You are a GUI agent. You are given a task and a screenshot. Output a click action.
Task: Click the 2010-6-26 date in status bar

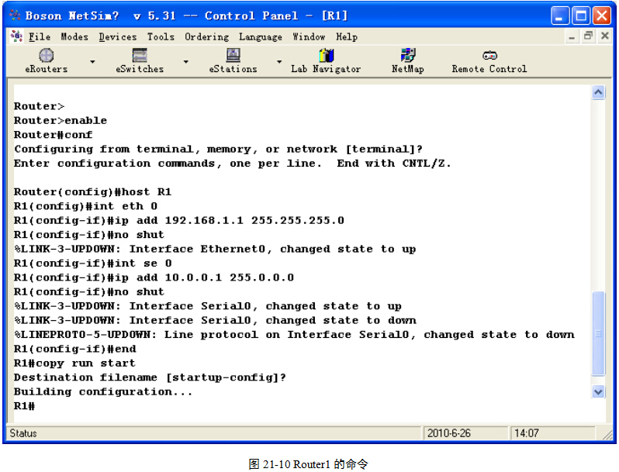449,433
